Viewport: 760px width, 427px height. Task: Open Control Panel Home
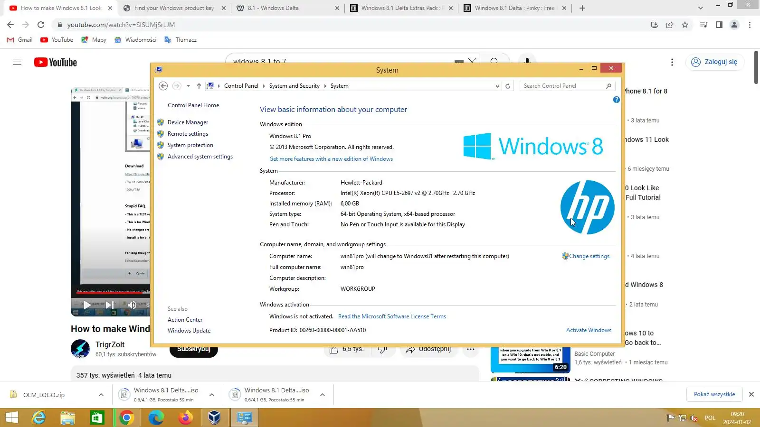pyautogui.click(x=193, y=105)
